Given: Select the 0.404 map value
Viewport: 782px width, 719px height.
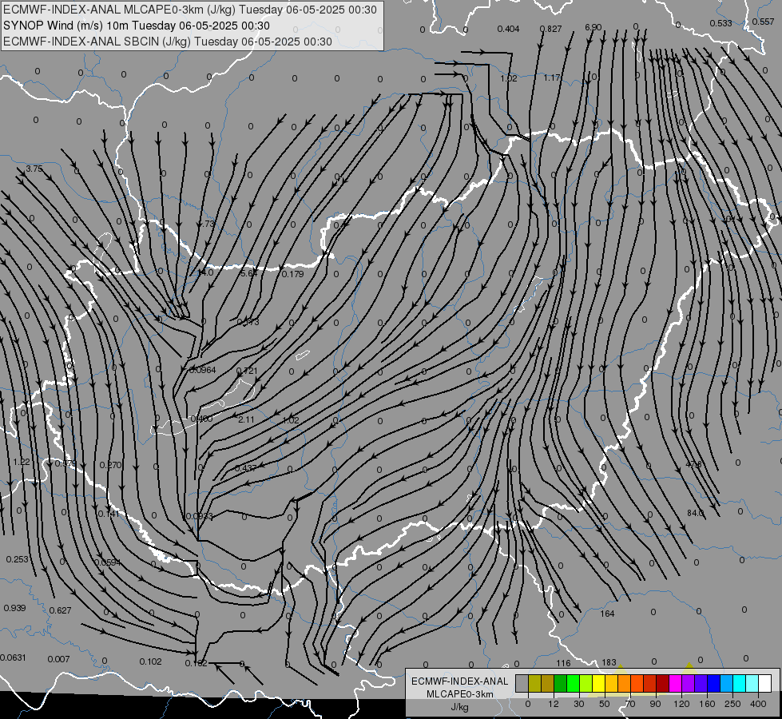Looking at the screenshot, I should tap(509, 29).
